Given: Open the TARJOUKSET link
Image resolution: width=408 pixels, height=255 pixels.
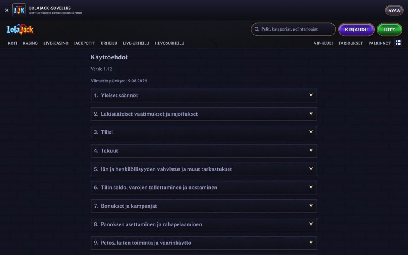Looking at the screenshot, I should pyautogui.click(x=351, y=43).
